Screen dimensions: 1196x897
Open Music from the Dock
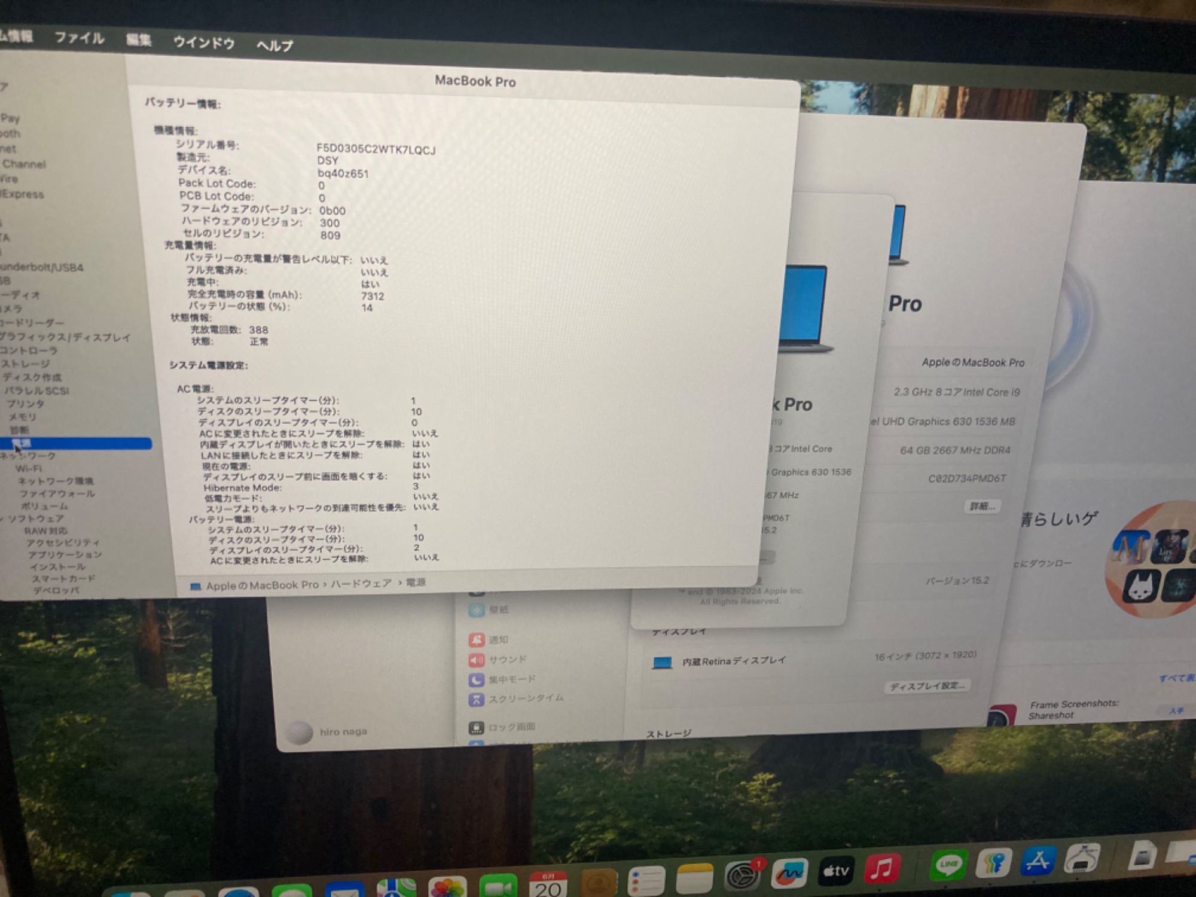click(x=882, y=868)
